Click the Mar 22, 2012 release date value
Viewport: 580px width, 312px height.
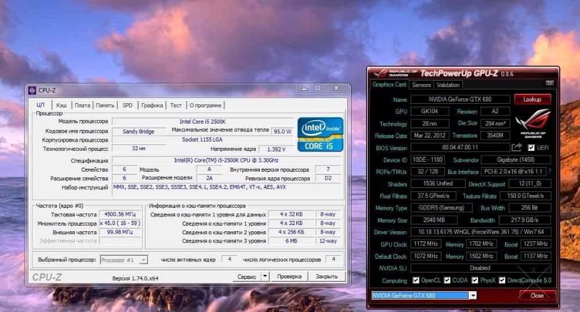pos(430,135)
